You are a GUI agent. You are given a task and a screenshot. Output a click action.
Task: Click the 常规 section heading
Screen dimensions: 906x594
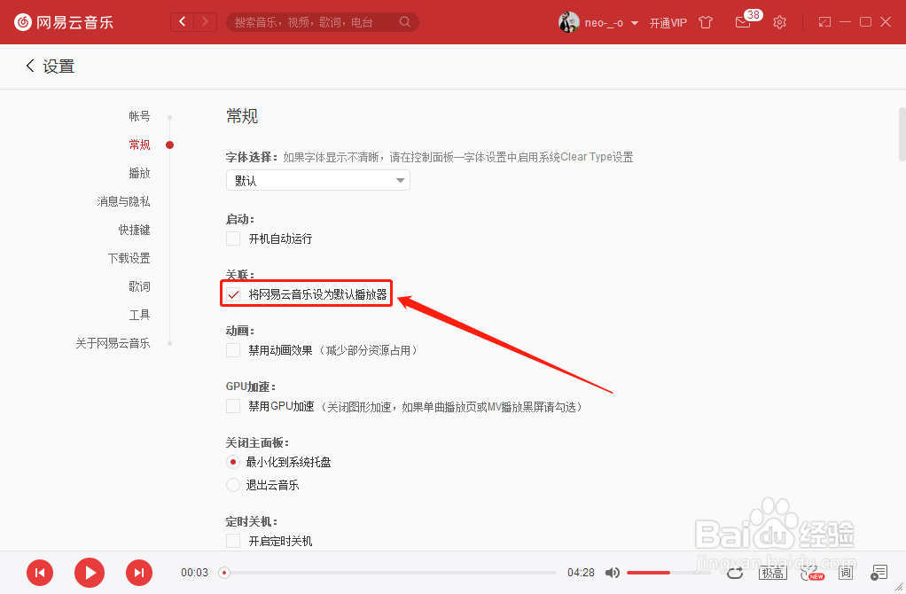(x=242, y=116)
